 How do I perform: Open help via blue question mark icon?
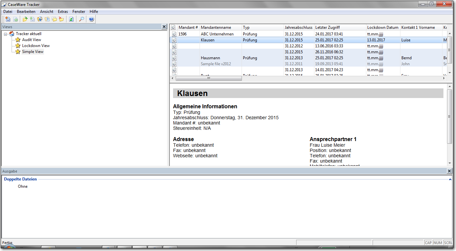click(x=91, y=19)
